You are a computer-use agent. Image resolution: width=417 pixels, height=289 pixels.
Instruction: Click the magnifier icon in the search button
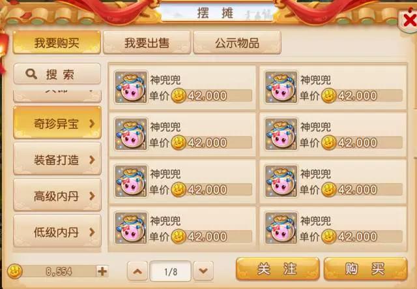[31, 74]
